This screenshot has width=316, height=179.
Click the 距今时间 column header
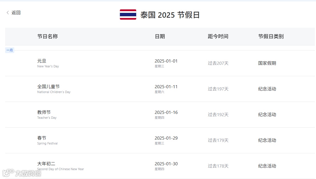[x=218, y=36]
